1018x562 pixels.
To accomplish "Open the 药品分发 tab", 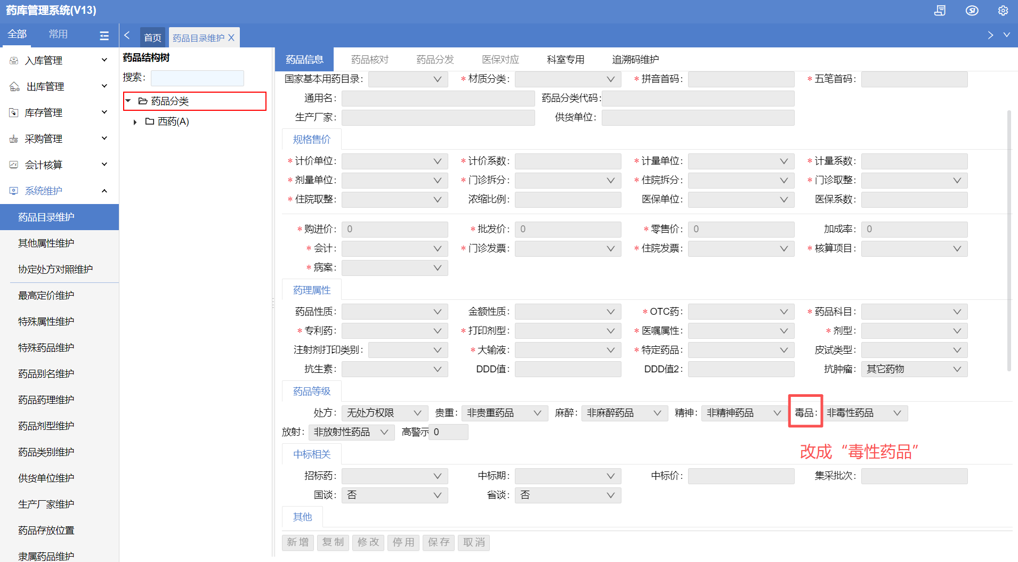I will coord(435,60).
